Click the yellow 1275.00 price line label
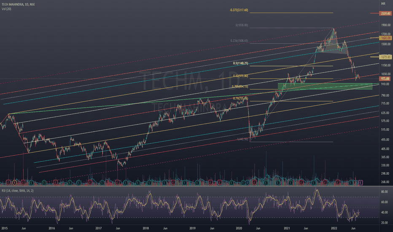393x232 pixels. [385, 57]
